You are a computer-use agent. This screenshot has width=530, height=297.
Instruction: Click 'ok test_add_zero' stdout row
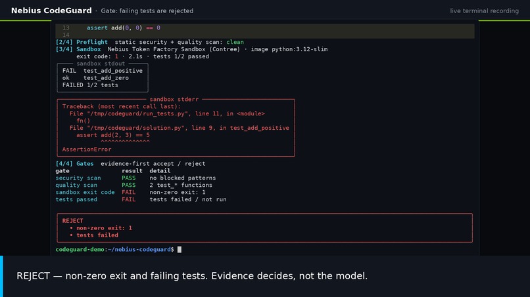point(95,78)
